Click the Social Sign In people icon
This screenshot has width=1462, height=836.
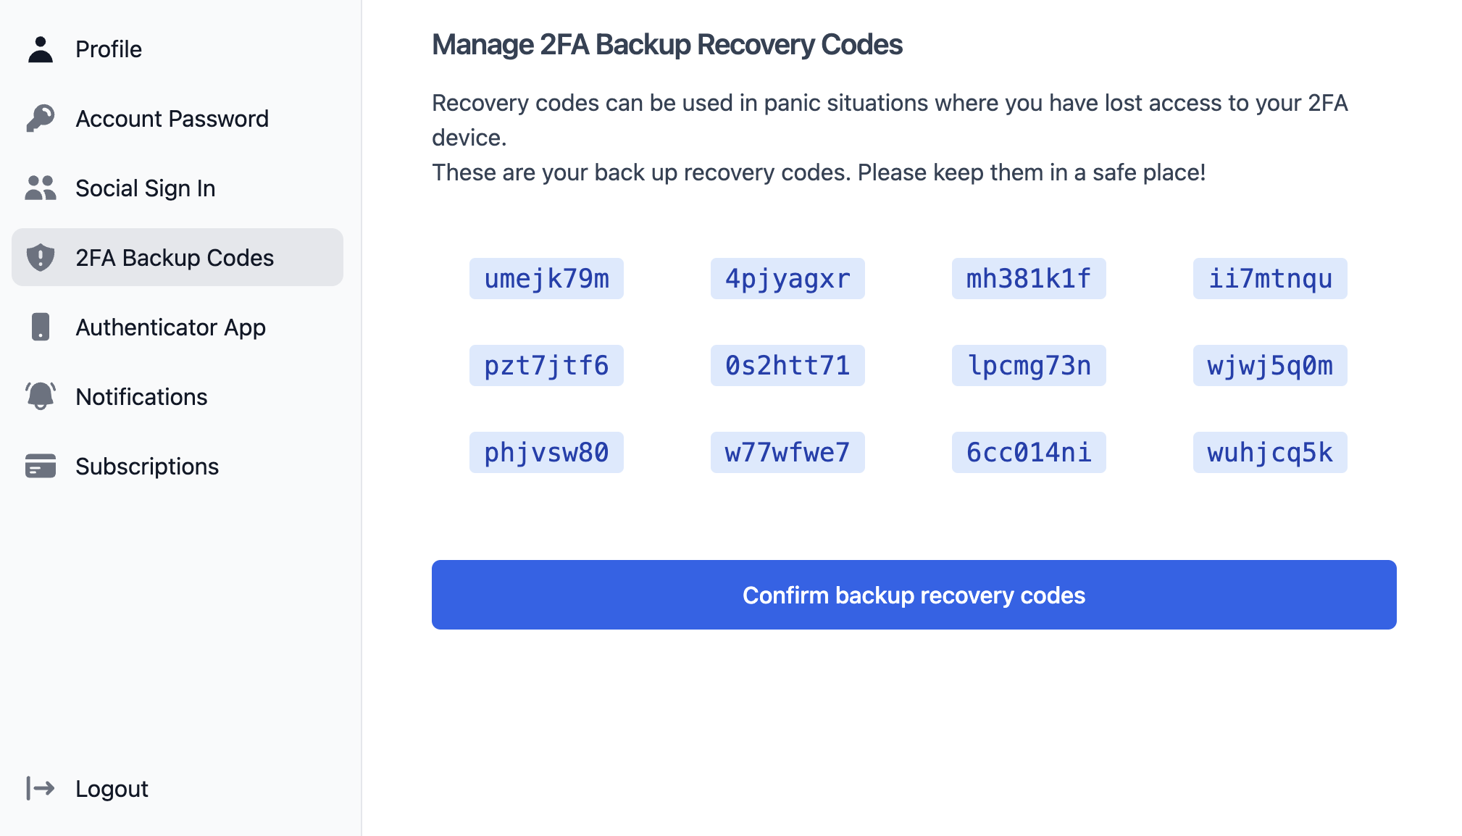tap(41, 188)
